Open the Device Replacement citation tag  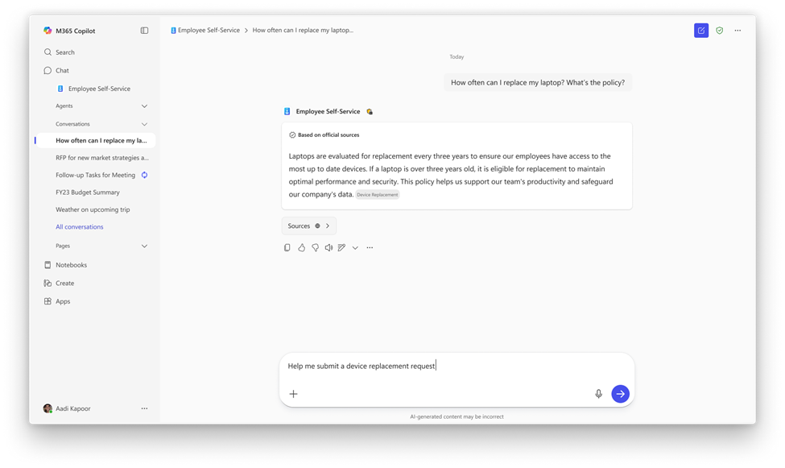point(378,195)
